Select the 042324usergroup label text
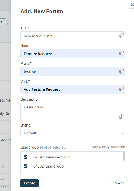This screenshot has height=191, width=134. point(48,166)
